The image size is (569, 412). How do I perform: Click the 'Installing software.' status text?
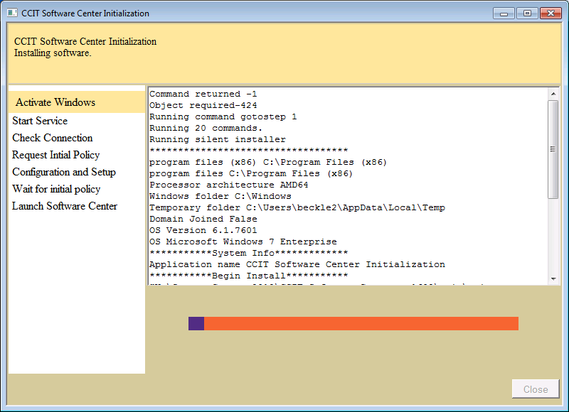click(53, 53)
